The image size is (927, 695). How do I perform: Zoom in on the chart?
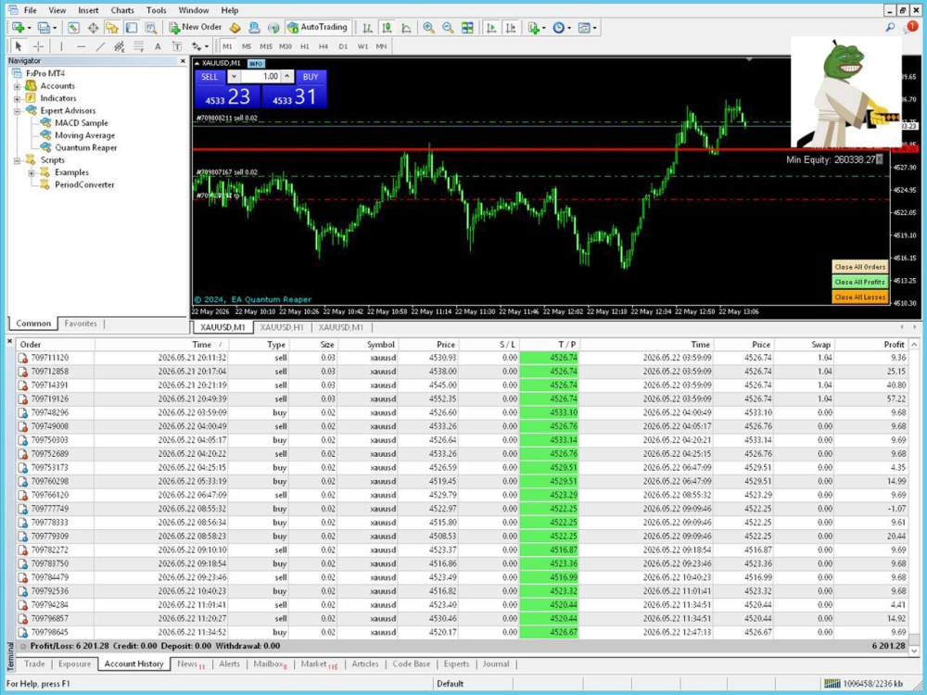point(428,27)
